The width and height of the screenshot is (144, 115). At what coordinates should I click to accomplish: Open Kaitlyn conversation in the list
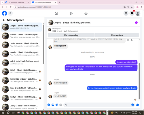[22, 98]
